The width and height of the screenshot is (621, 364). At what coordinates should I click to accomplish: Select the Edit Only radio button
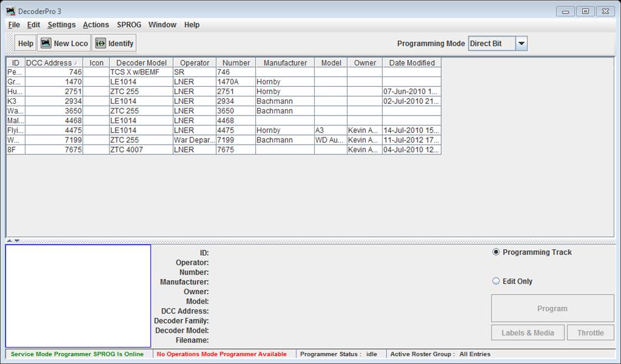pyautogui.click(x=496, y=281)
